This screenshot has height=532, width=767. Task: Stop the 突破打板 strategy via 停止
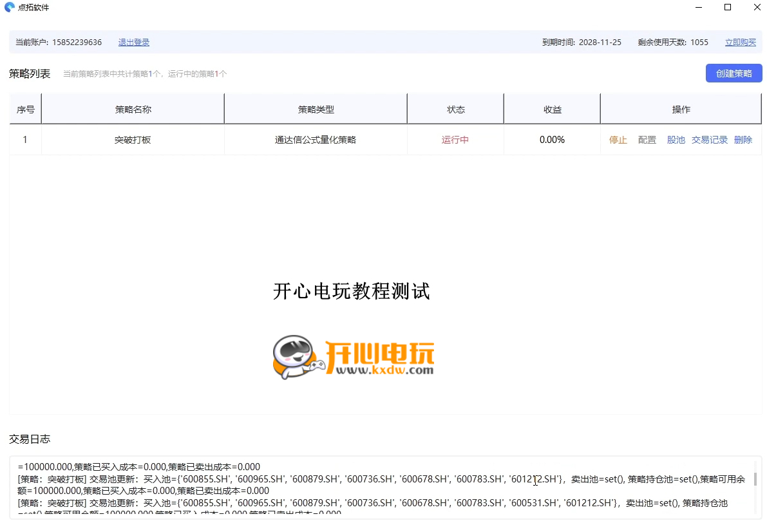coord(618,139)
